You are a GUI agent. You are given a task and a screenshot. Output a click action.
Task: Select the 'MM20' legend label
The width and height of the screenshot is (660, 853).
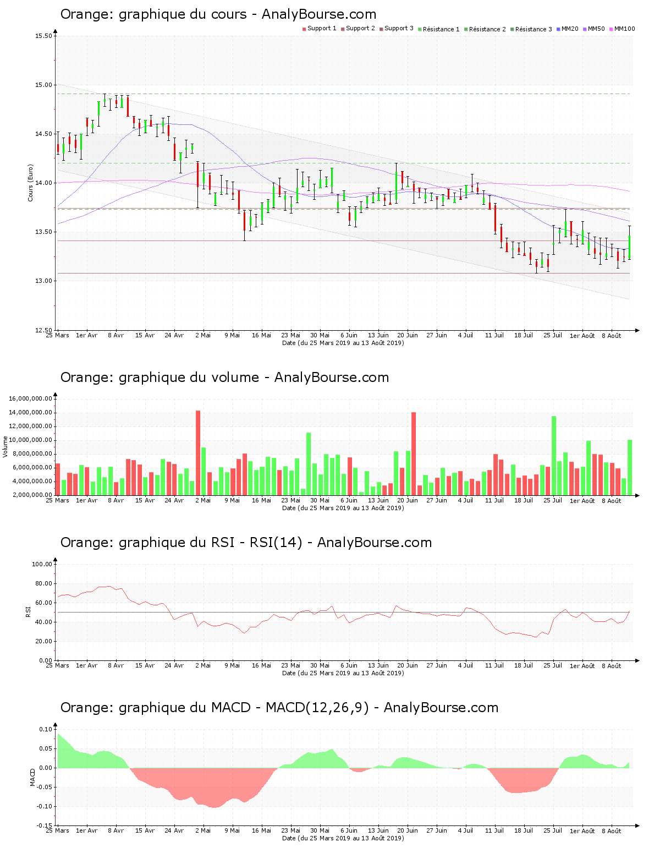(570, 29)
